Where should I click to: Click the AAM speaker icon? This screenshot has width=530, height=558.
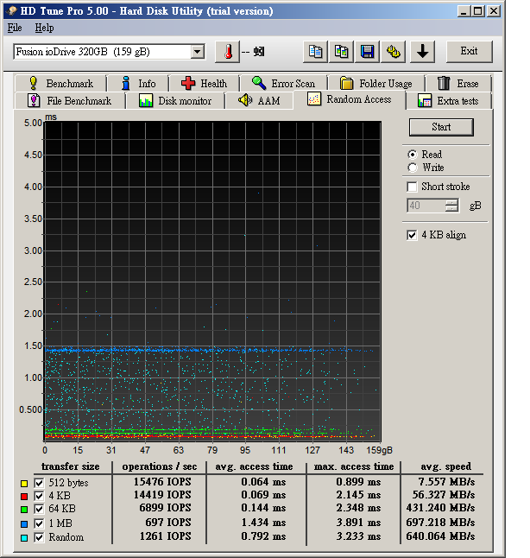(245, 100)
